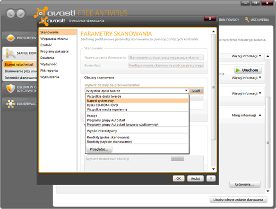This screenshot has width=276, height=209.
Task: Click avast logo in settings dialog title
Action: [52, 21]
